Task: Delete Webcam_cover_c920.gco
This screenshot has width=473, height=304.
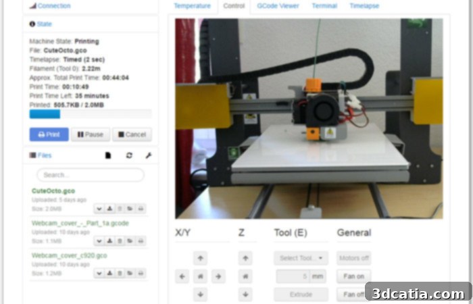Action: (x=120, y=273)
